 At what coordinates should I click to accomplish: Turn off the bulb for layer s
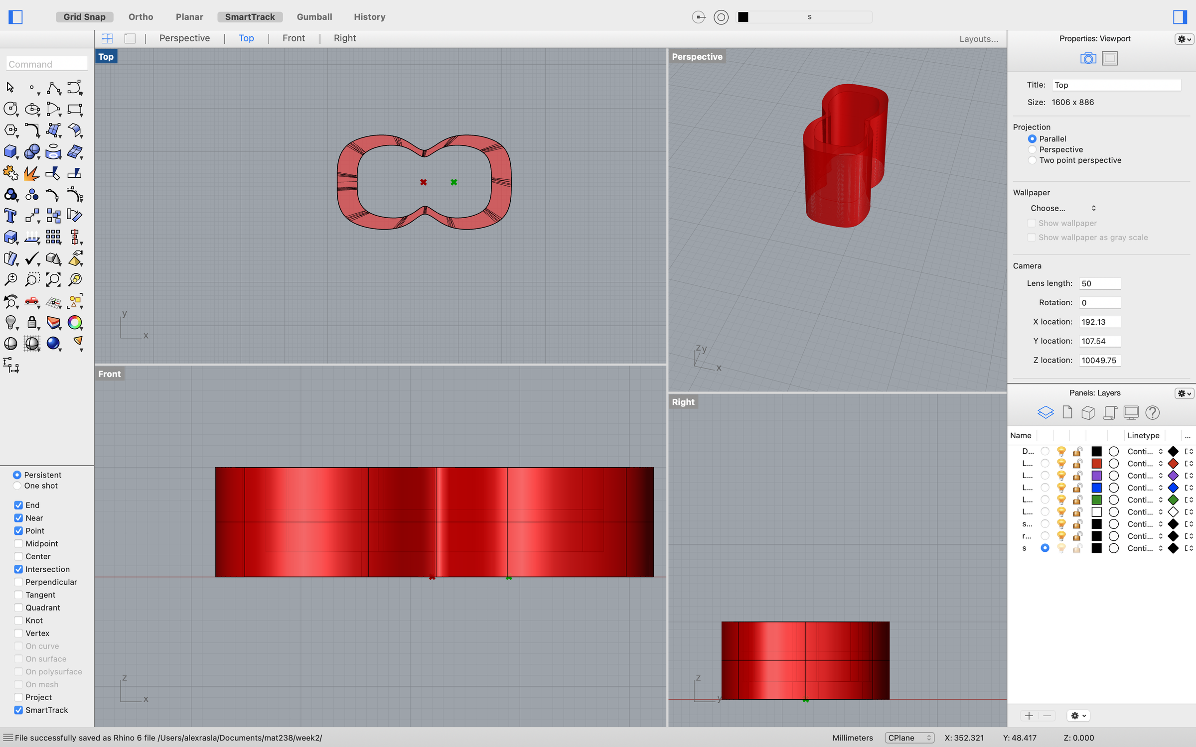tap(1061, 548)
